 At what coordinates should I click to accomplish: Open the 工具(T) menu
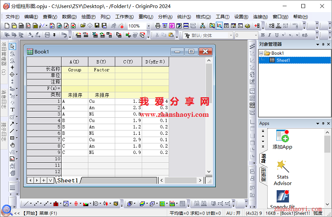(222, 17)
